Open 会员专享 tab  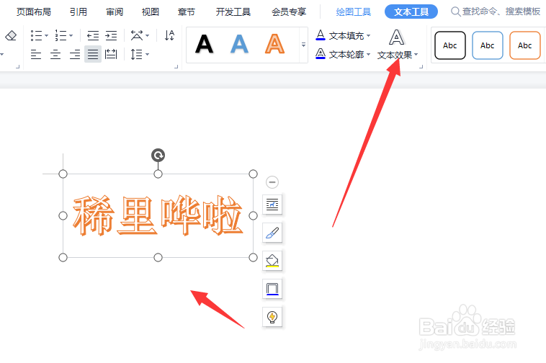pyautogui.click(x=289, y=12)
